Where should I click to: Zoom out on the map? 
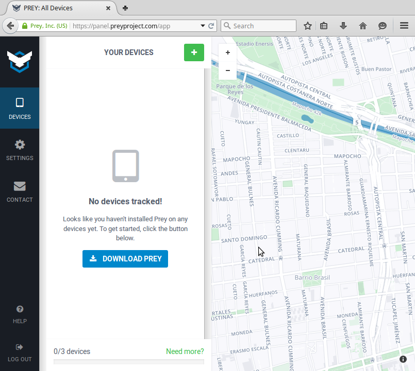point(228,70)
